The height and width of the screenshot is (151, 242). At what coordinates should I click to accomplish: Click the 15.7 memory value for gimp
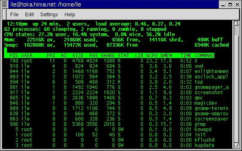[x=166, y=124]
